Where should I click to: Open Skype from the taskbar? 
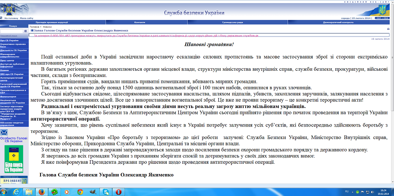coord(105,192)
